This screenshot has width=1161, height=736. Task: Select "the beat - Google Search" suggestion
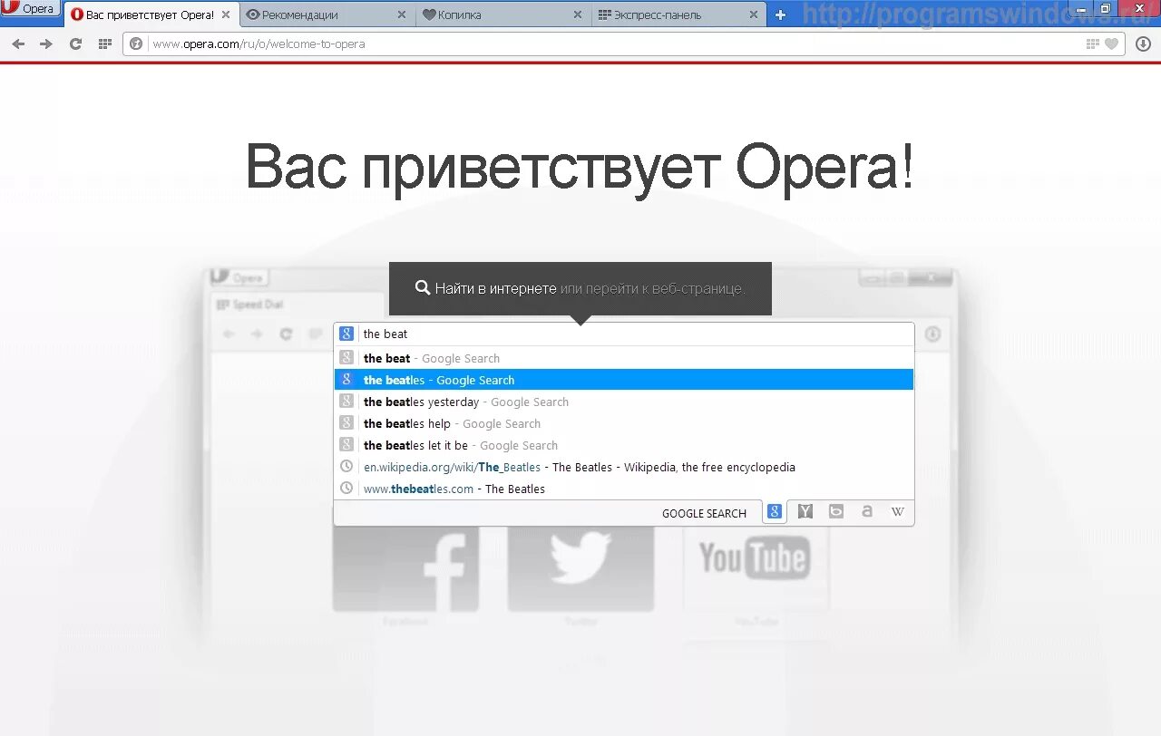click(x=624, y=358)
